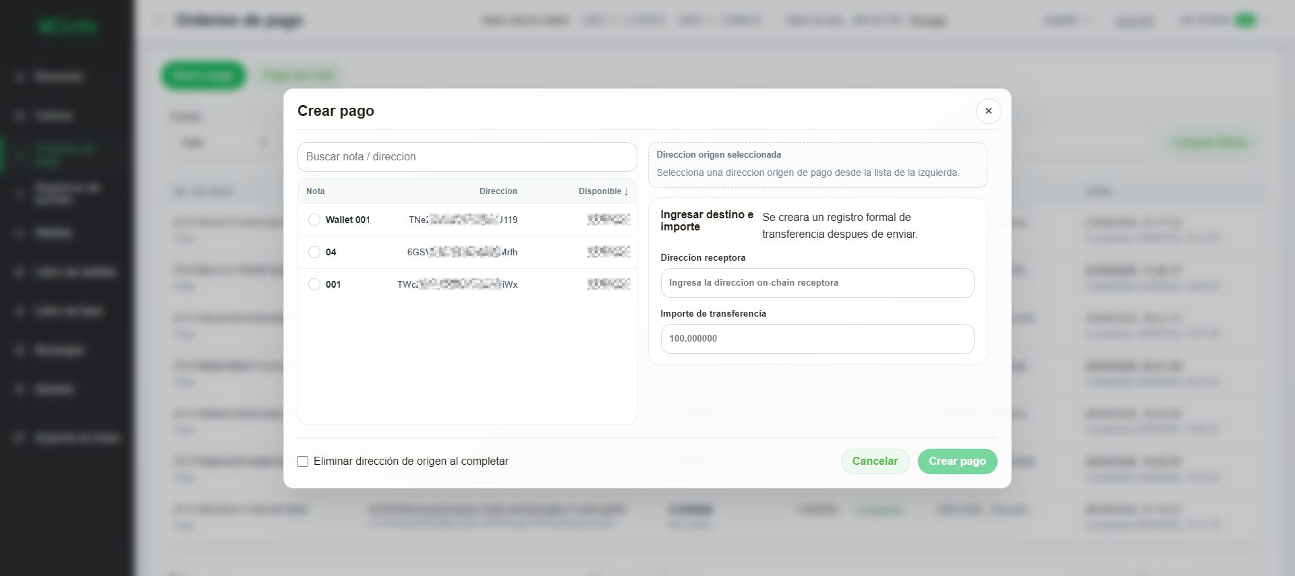Image resolution: width=1295 pixels, height=576 pixels.
Task: Close the Crear pago dialog
Action: coord(988,111)
